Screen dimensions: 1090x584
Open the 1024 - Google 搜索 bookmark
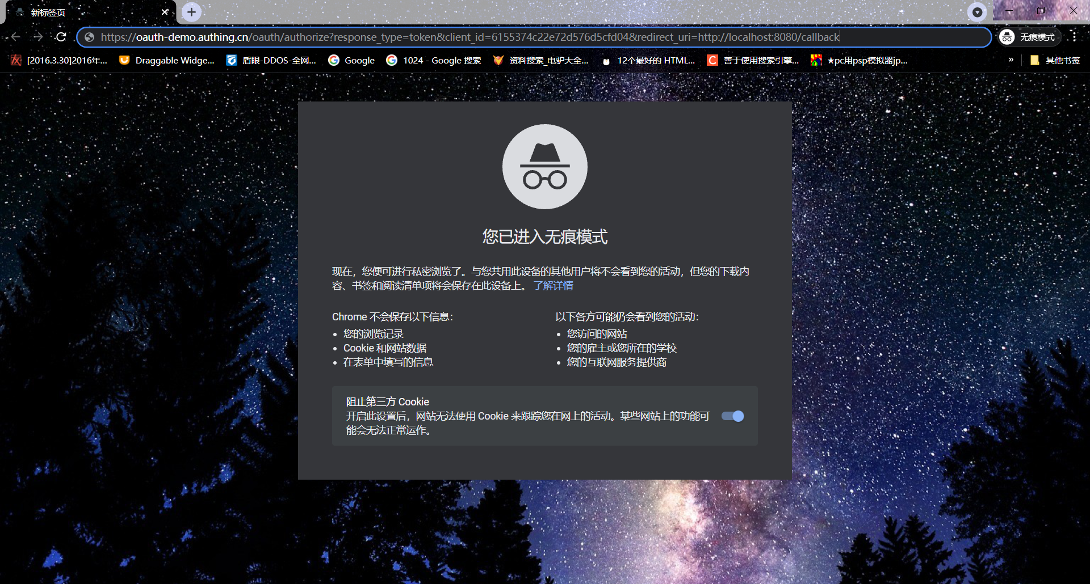pos(434,60)
